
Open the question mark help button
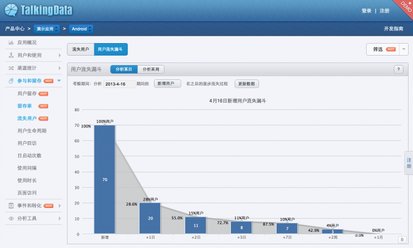399,69
